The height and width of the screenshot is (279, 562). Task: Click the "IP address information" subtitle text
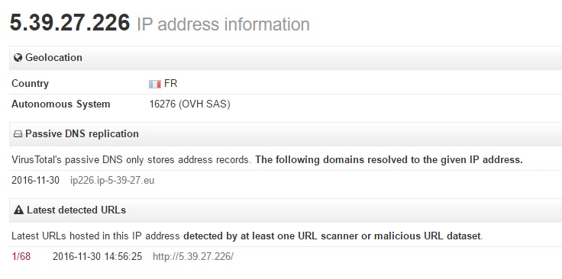point(223,24)
